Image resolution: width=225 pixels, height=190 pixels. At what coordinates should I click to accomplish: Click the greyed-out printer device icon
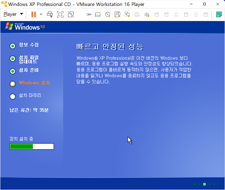137,14
